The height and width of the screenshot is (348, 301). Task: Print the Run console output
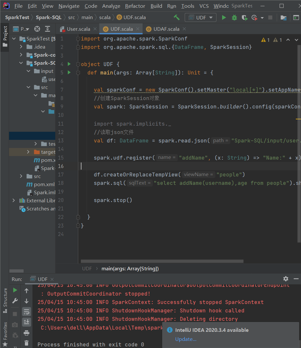[27, 333]
